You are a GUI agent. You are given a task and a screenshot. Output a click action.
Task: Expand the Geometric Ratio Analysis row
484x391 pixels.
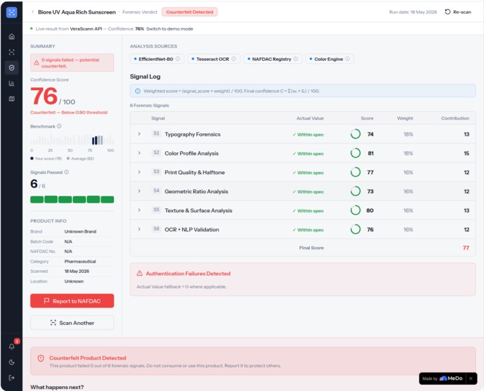click(139, 191)
